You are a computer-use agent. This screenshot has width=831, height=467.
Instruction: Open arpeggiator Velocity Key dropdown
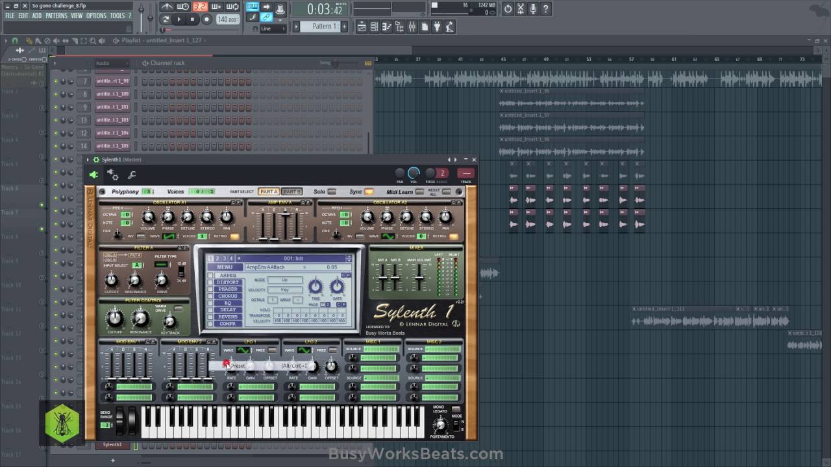tap(285, 290)
